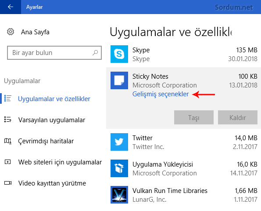Open Gelişmiş seçenekler link
Viewport: 261px width, 211px height.
(x=161, y=94)
